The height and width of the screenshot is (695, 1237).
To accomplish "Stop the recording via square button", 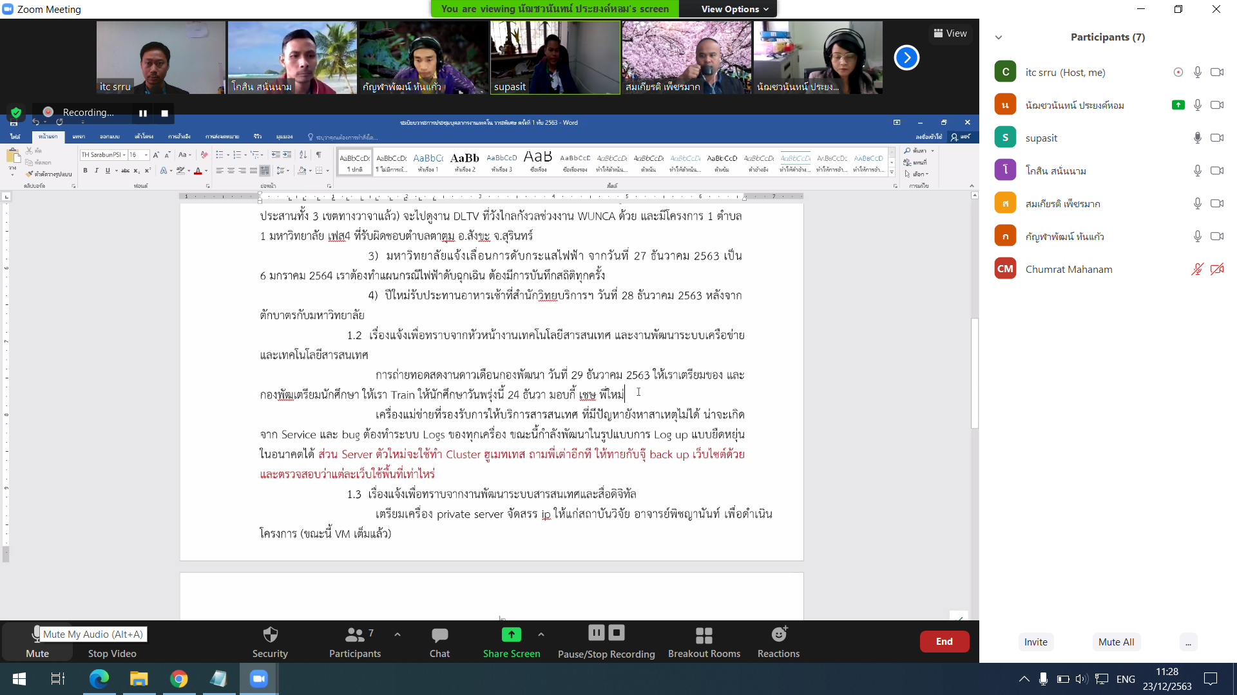I will [x=165, y=113].
